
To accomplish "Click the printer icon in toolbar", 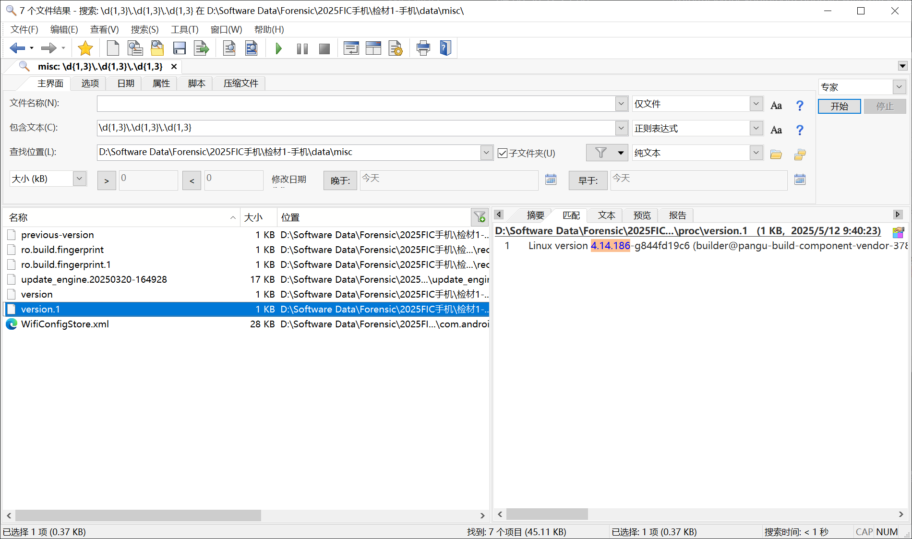I will coord(423,48).
